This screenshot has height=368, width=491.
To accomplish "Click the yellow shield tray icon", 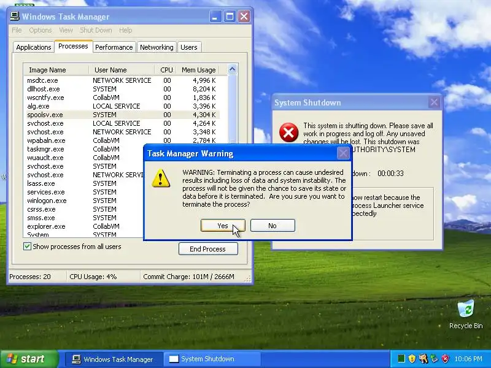I will [x=412, y=359].
